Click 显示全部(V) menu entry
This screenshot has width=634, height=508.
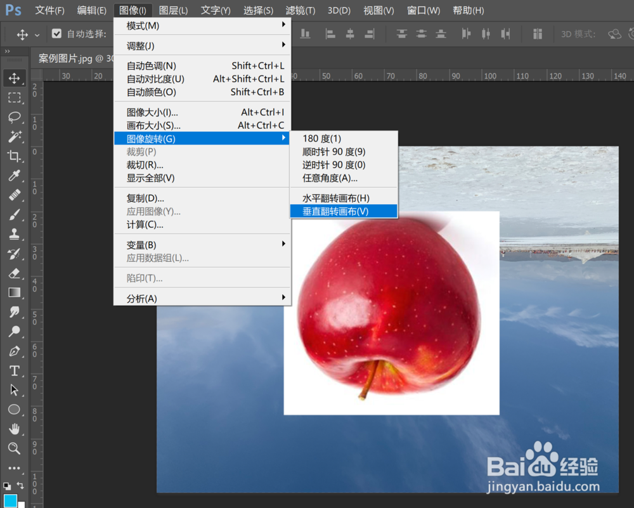point(202,178)
